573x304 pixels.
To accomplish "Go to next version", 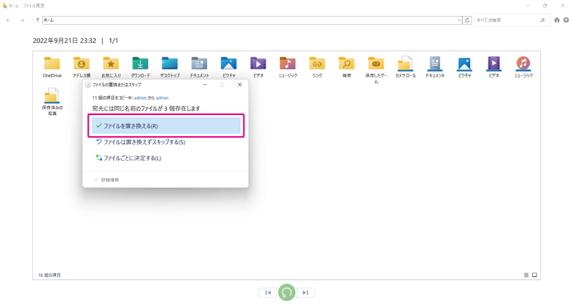I will coord(305,293).
